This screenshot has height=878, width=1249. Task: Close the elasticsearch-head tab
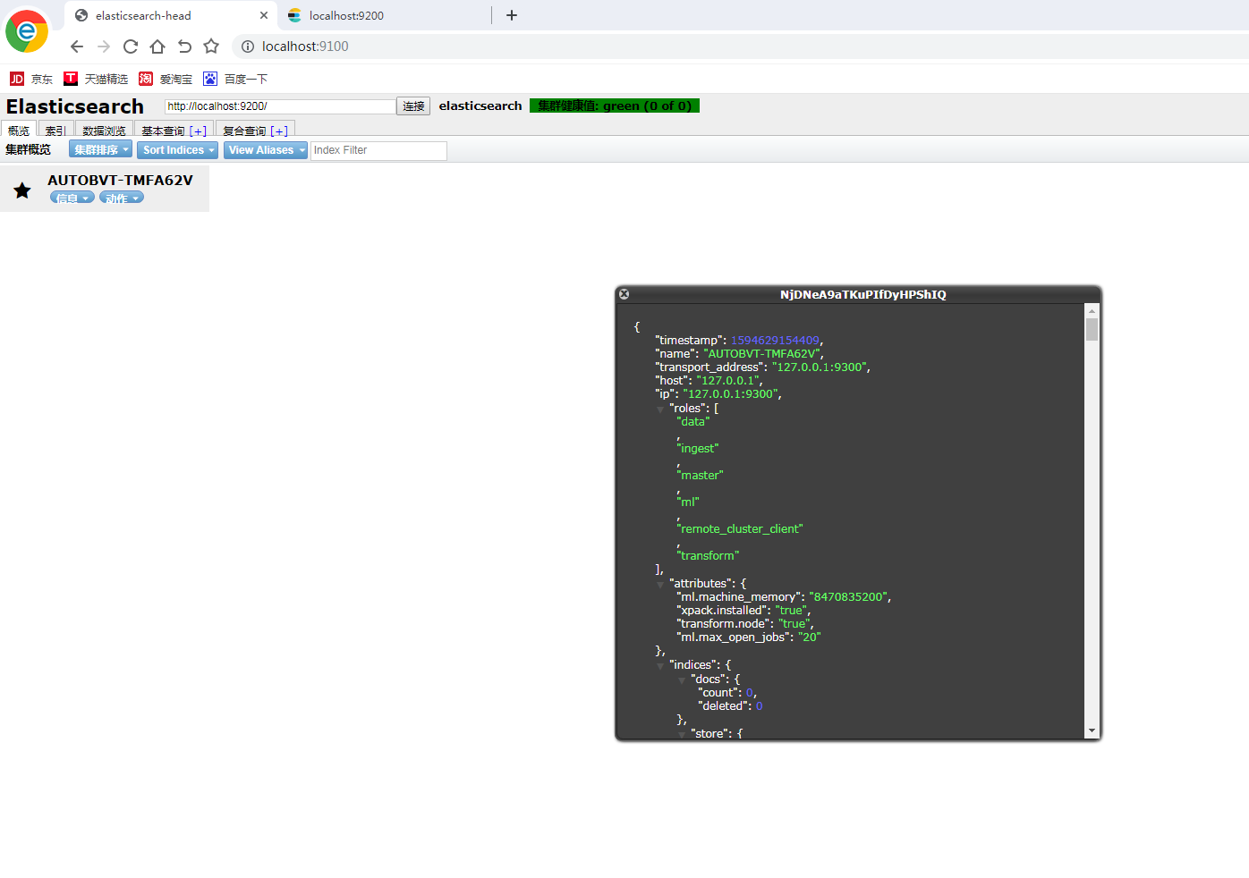pyautogui.click(x=264, y=15)
